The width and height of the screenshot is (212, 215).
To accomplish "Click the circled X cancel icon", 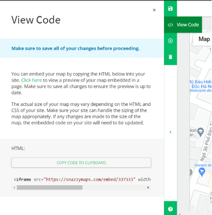I will [x=170, y=41].
